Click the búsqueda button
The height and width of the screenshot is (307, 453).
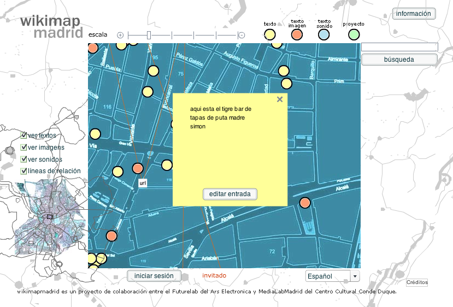click(x=399, y=60)
